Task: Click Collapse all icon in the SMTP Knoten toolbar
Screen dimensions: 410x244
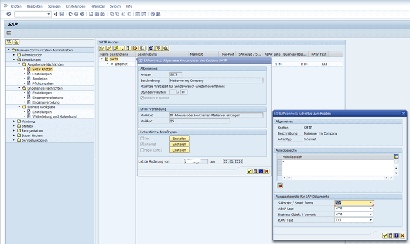Action: (165, 49)
